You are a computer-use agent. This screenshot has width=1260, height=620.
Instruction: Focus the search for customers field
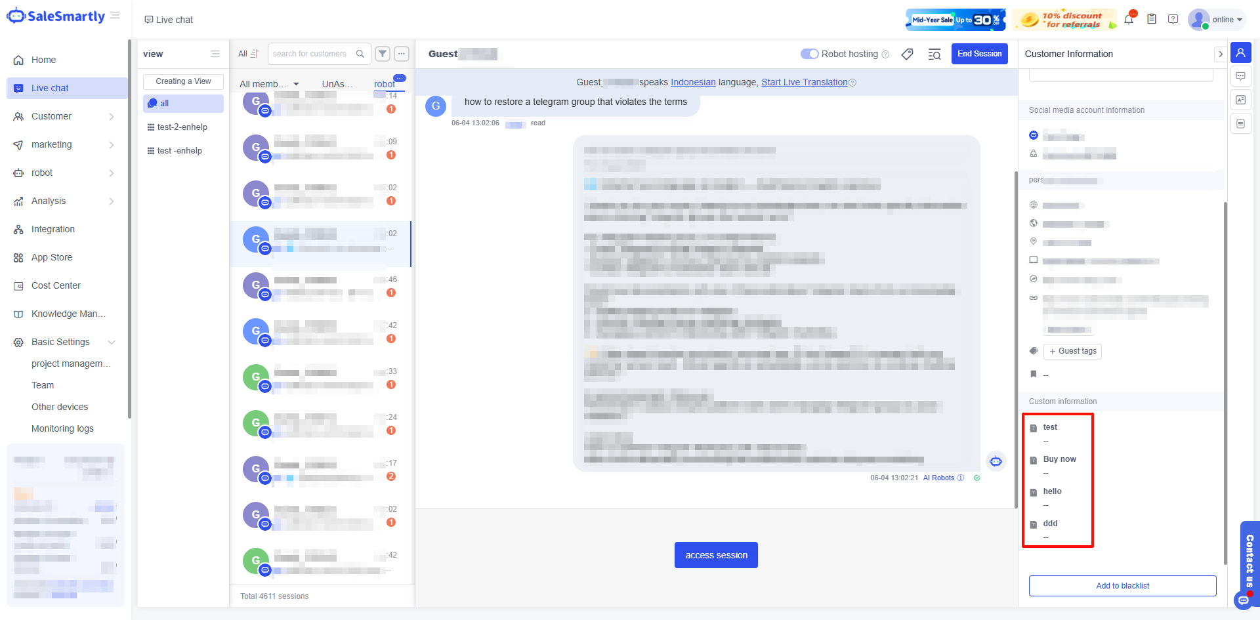click(x=319, y=54)
